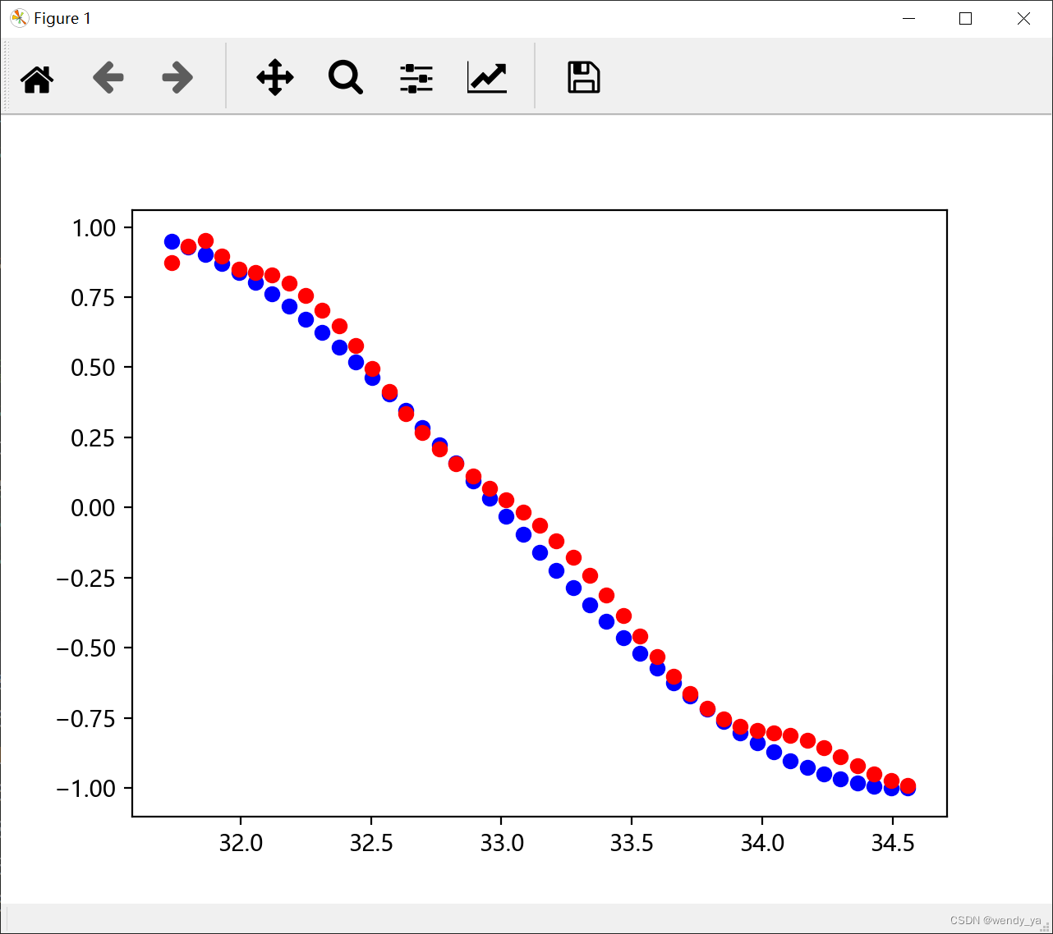Click x-axis tick label 32.0

click(241, 843)
